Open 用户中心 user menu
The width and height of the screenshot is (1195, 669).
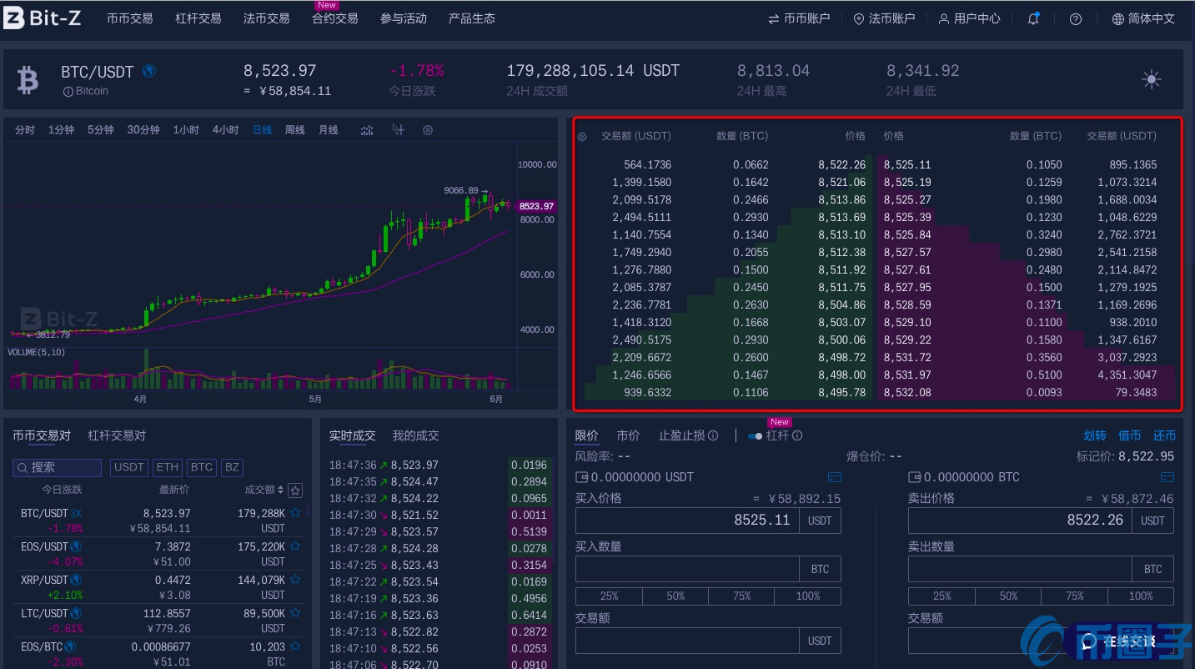[x=969, y=18]
